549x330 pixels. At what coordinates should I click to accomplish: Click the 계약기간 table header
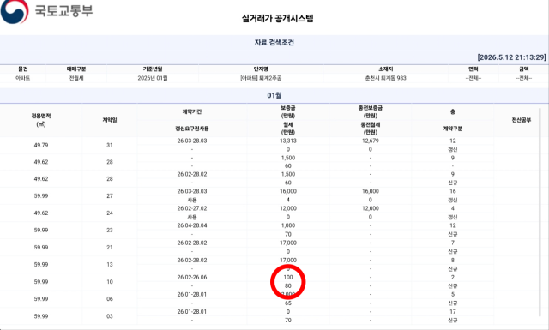(x=192, y=112)
